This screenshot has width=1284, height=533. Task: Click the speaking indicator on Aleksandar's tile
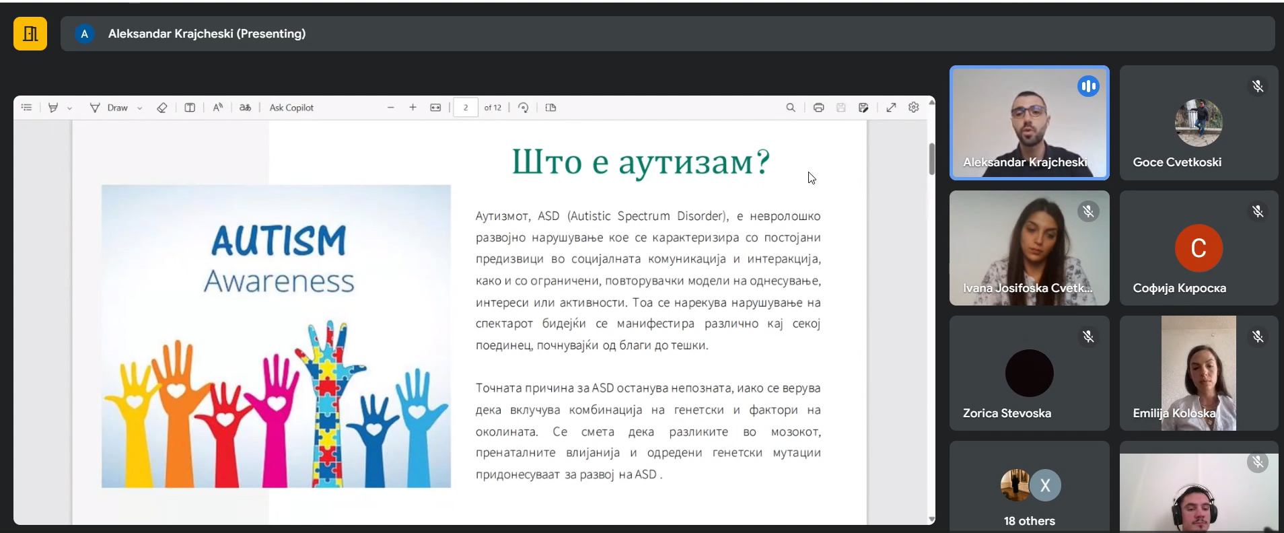coord(1087,86)
